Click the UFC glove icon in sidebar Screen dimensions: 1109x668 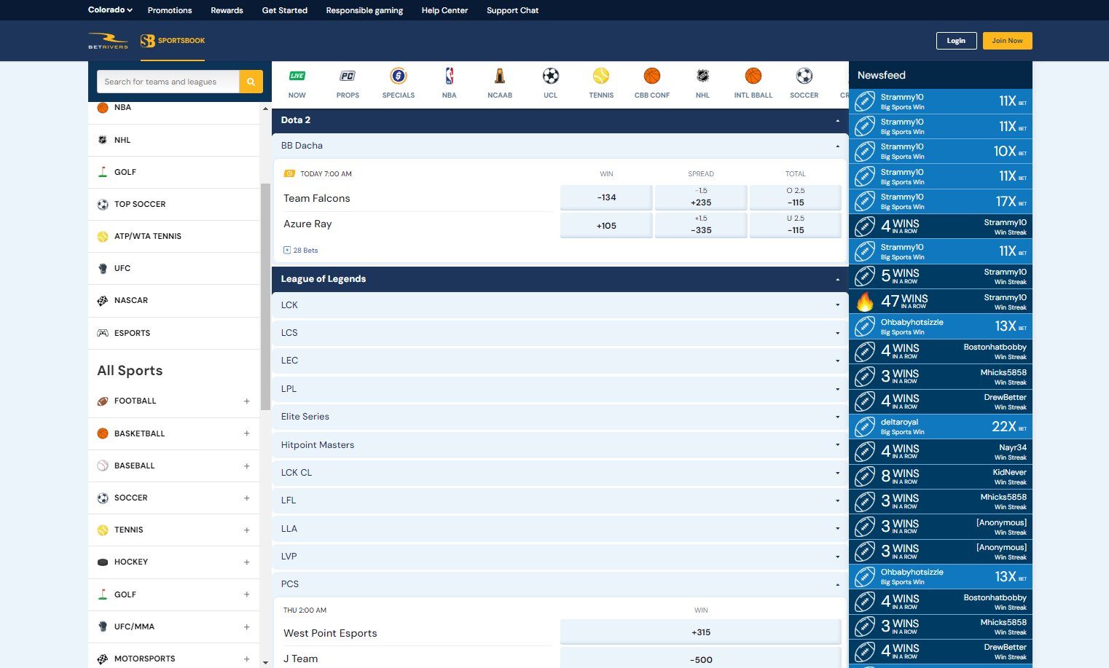103,269
